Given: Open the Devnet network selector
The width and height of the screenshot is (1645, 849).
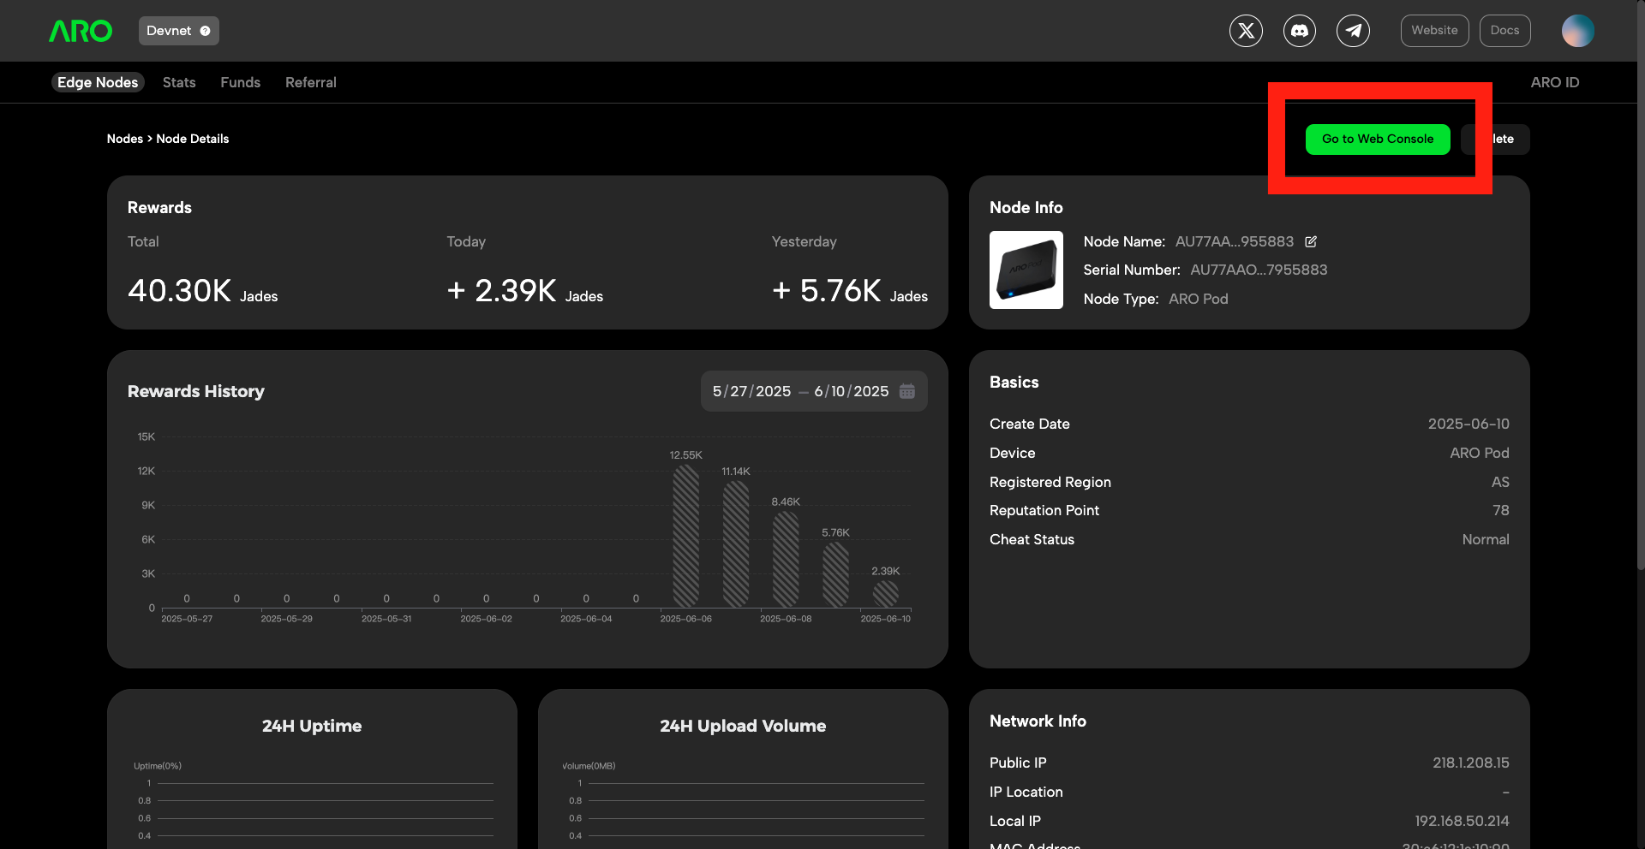Looking at the screenshot, I should pos(178,31).
